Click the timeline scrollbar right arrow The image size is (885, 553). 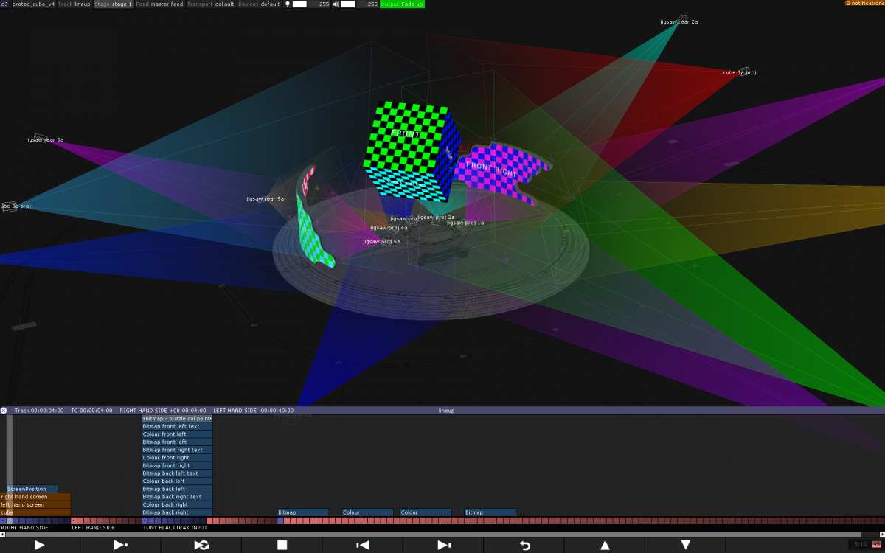point(882,534)
